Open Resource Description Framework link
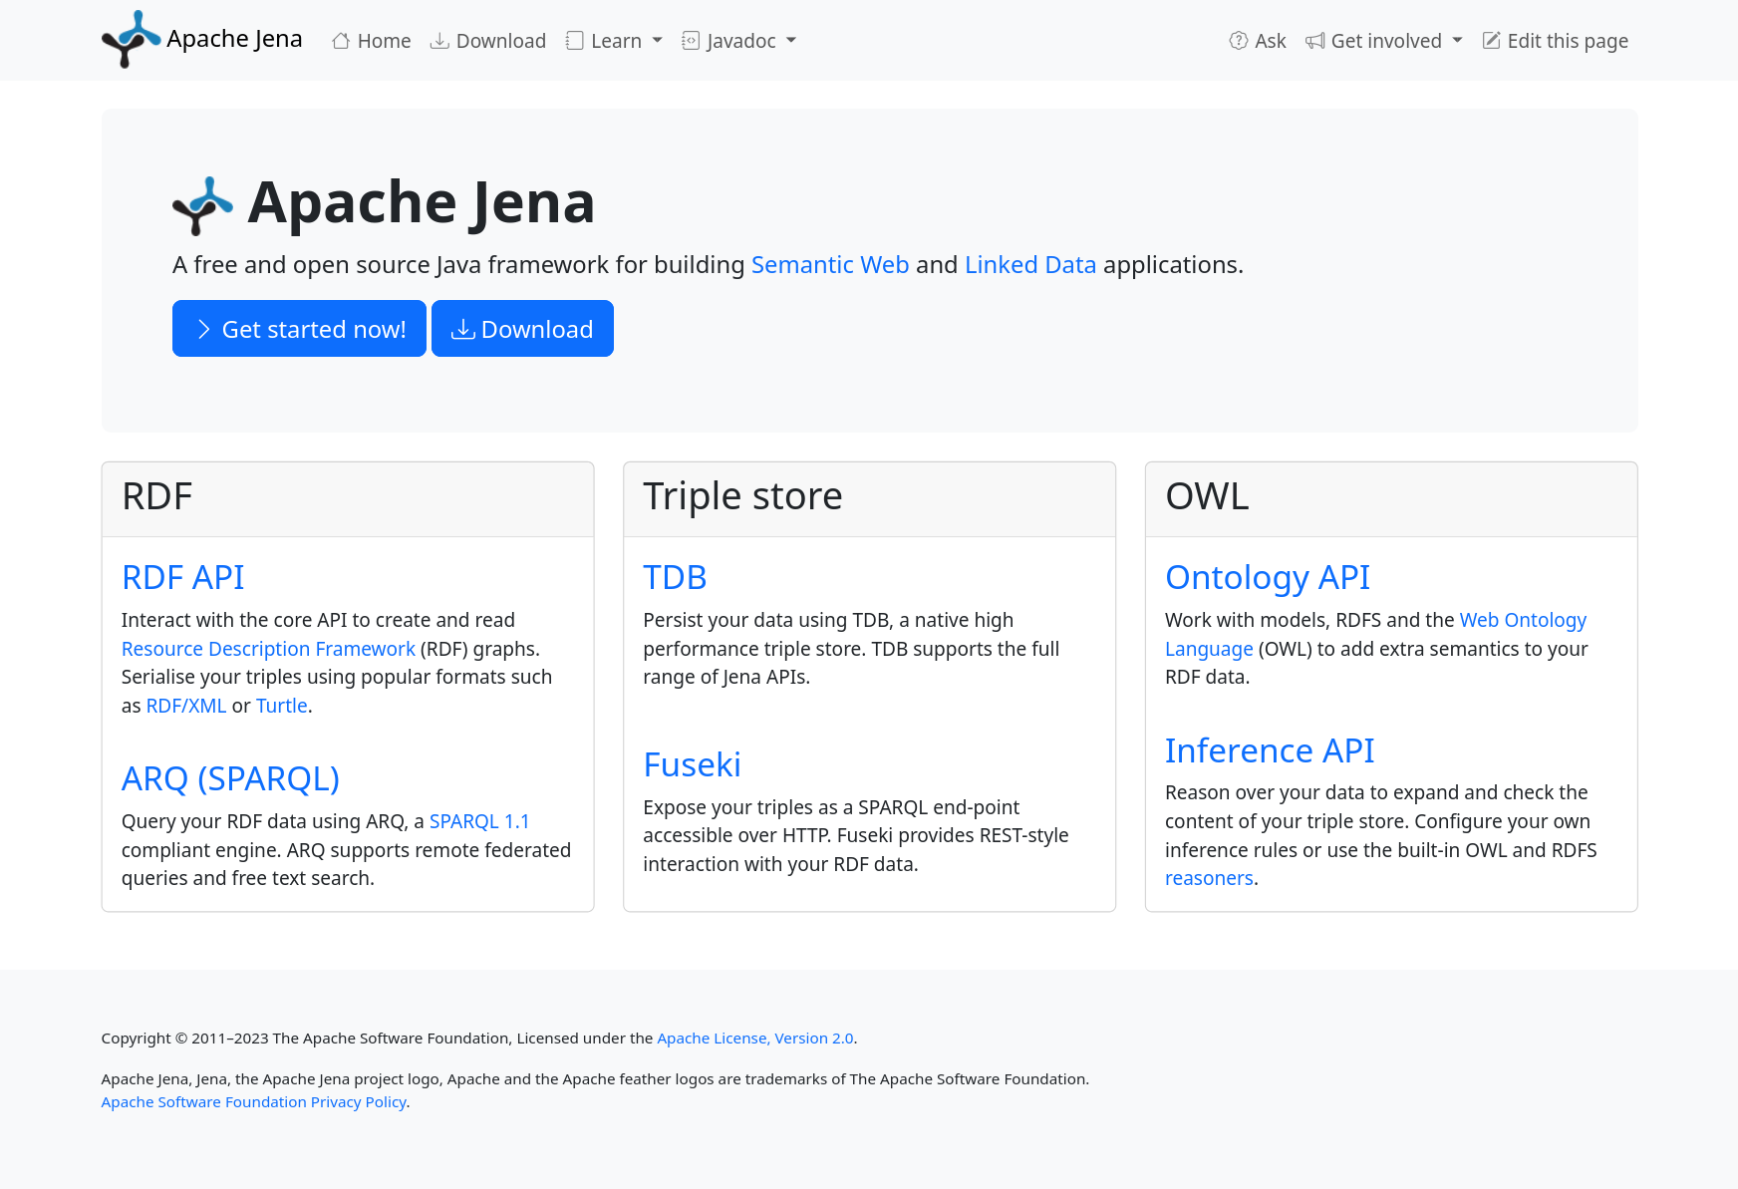The height and width of the screenshot is (1189, 1738). (x=268, y=649)
